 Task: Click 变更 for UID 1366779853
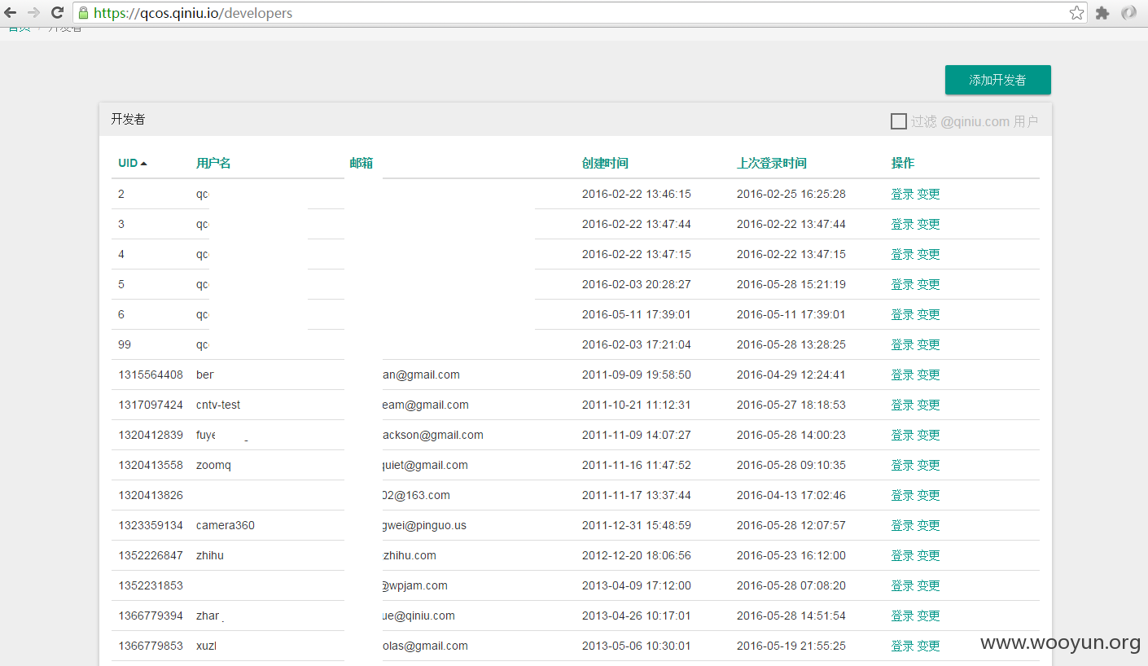929,646
